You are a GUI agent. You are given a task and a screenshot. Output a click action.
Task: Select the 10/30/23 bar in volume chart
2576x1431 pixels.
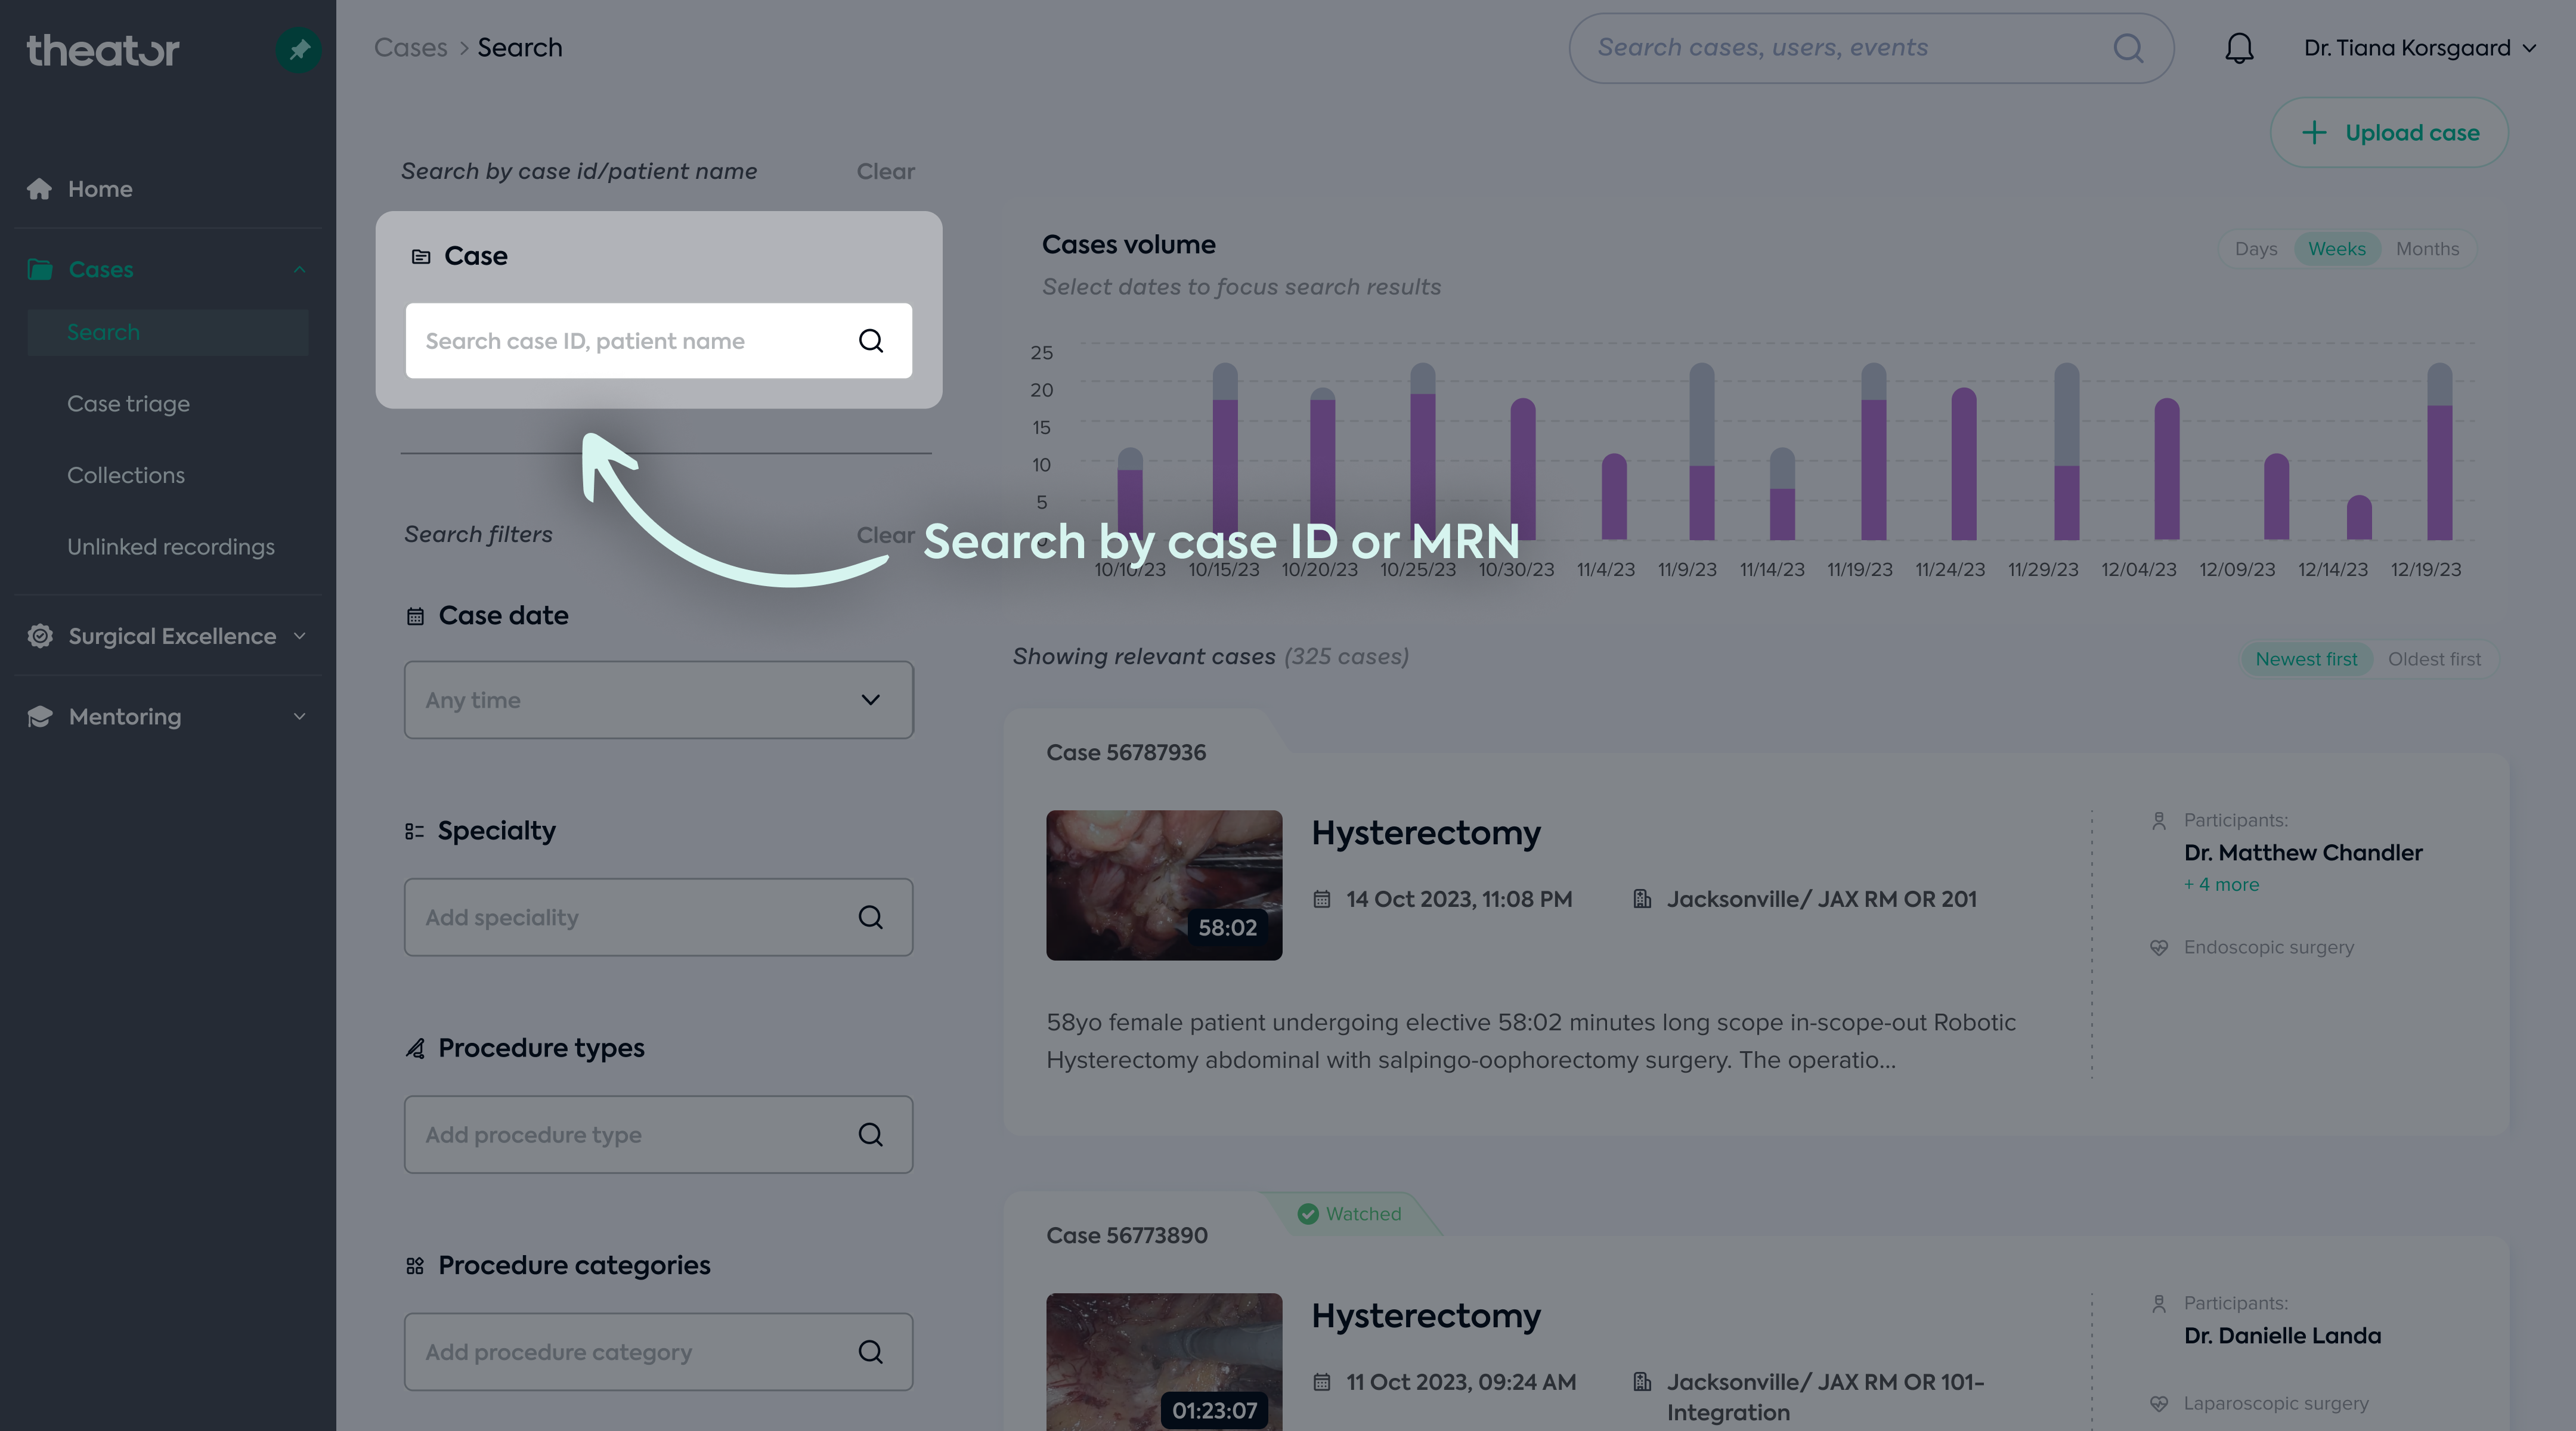(x=1523, y=469)
